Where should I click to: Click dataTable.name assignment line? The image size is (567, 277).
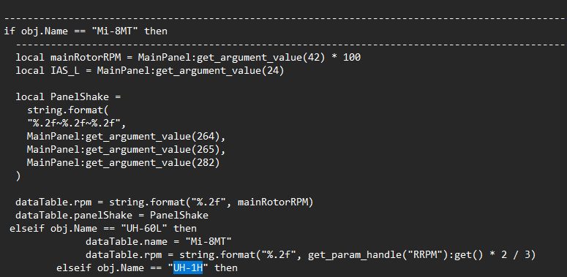point(158,242)
